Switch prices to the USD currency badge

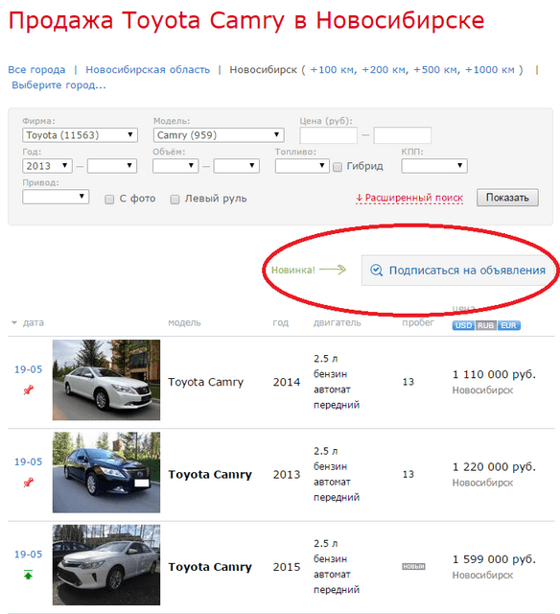click(463, 325)
